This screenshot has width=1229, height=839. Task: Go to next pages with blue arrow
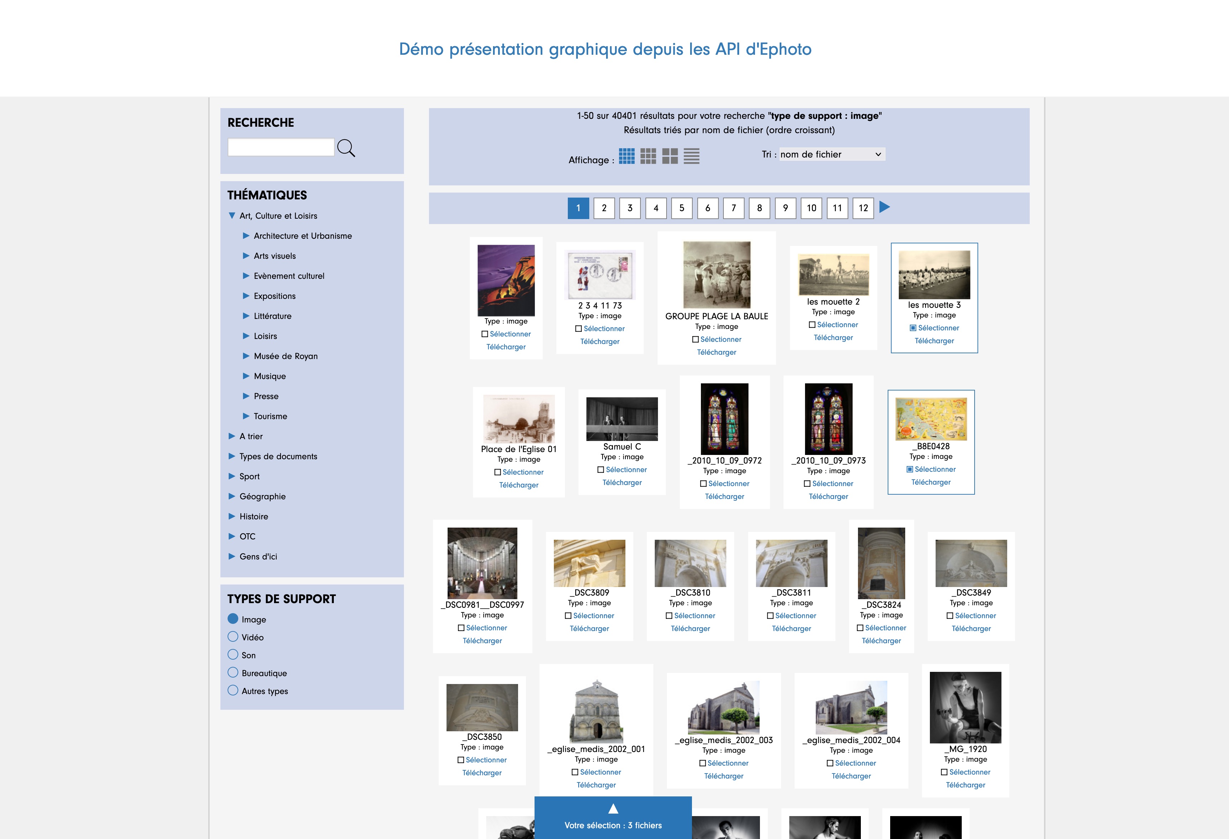(x=884, y=207)
